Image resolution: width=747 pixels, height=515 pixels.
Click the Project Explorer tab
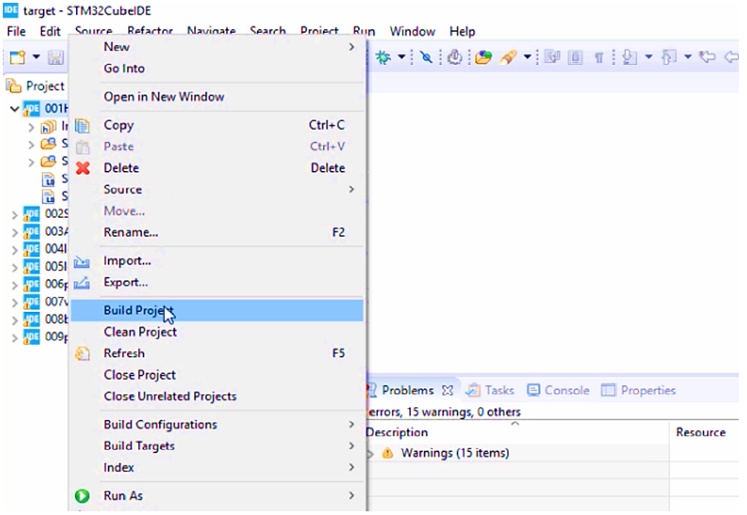(x=36, y=86)
